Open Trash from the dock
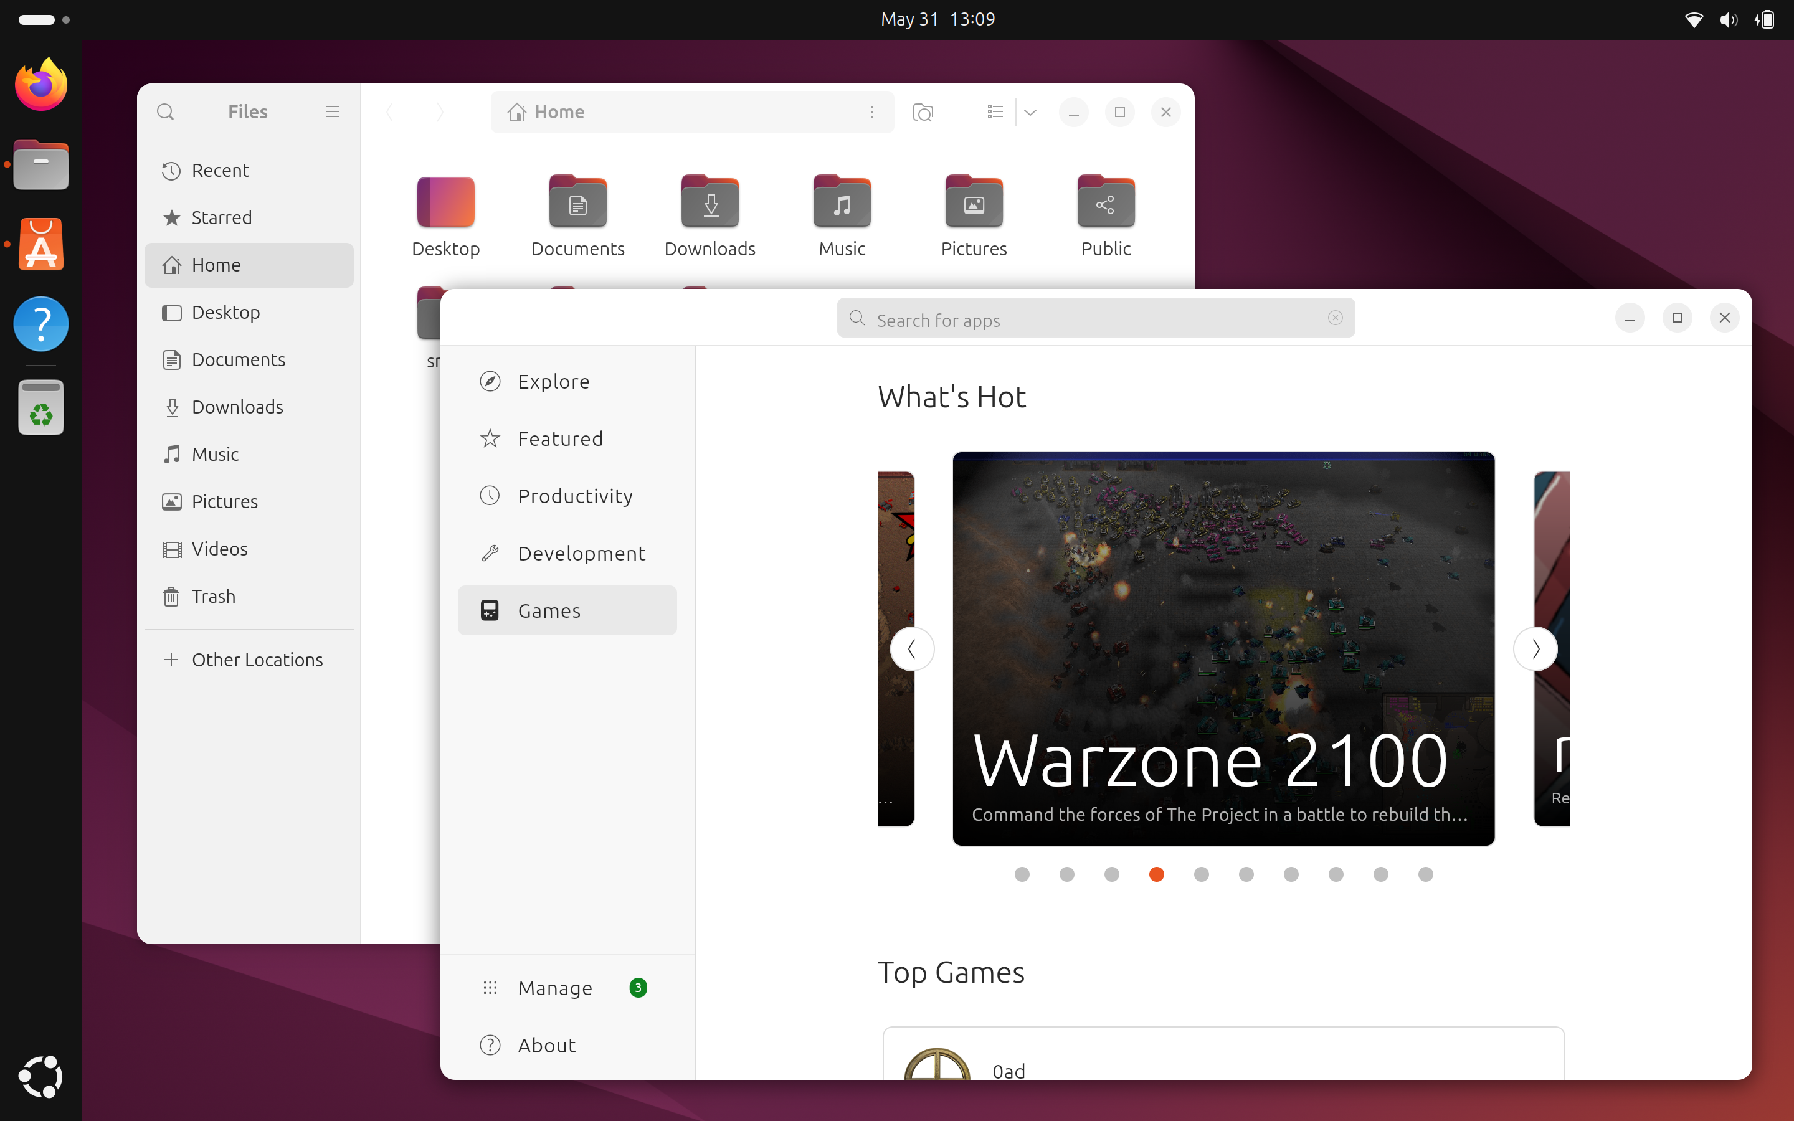This screenshot has width=1794, height=1121. pyautogui.click(x=40, y=407)
